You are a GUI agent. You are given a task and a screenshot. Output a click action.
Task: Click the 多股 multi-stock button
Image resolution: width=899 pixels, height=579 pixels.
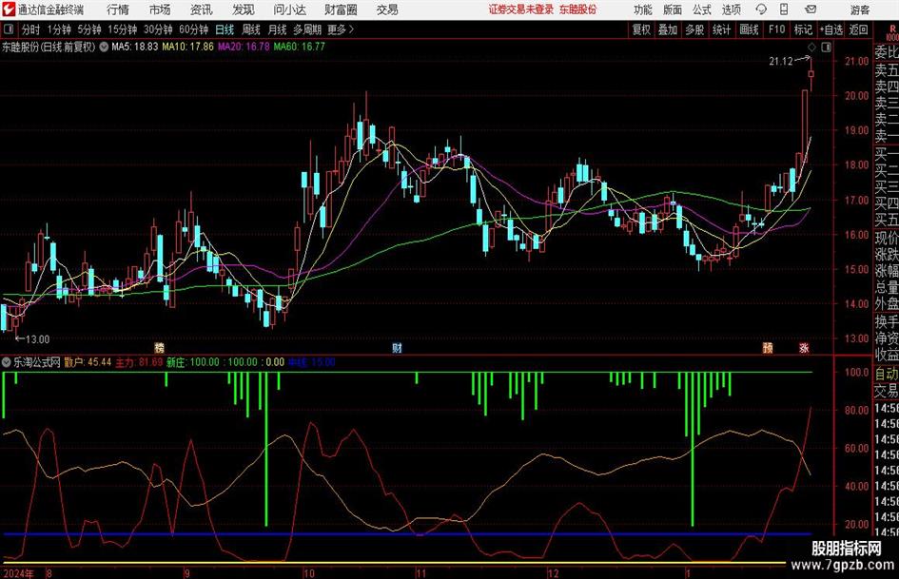(x=694, y=29)
